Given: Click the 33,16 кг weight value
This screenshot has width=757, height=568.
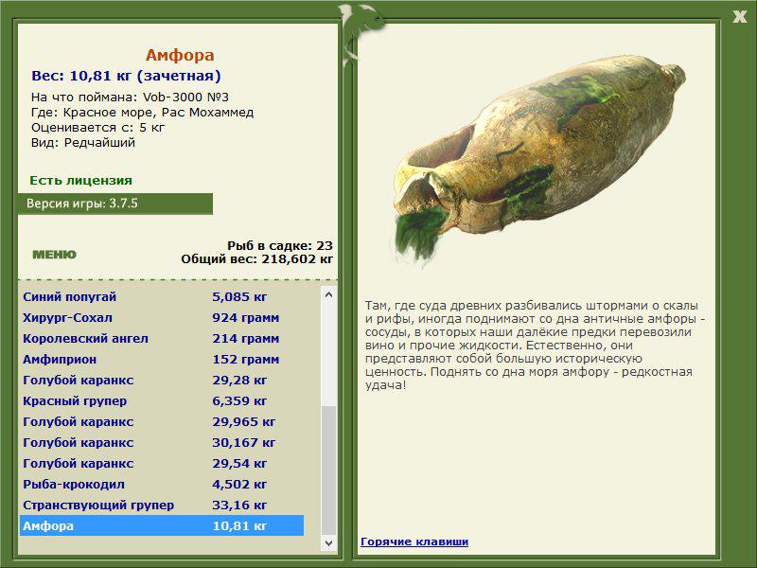Looking at the screenshot, I should point(239,505).
